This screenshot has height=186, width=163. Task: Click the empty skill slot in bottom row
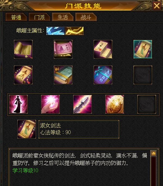pos(147,104)
